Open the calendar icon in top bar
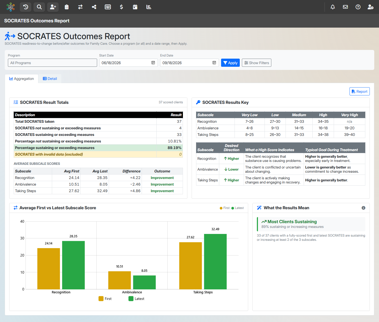The height and width of the screenshot is (322, 379). point(135,7)
